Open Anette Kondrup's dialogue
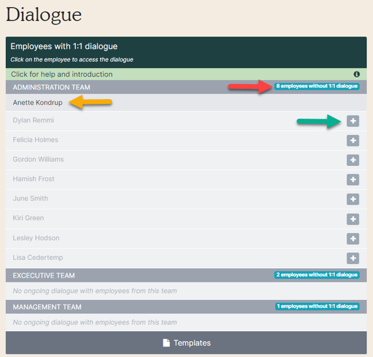 click(x=38, y=102)
